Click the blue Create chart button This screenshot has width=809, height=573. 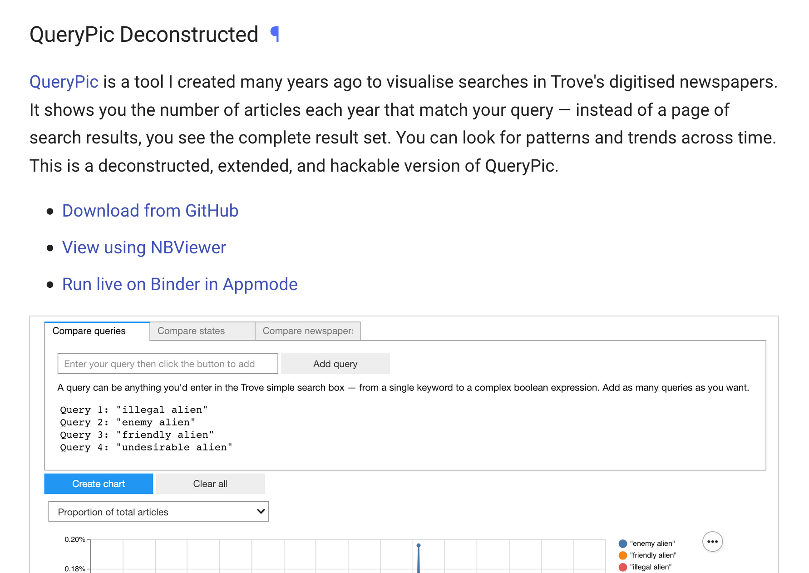[x=99, y=484]
